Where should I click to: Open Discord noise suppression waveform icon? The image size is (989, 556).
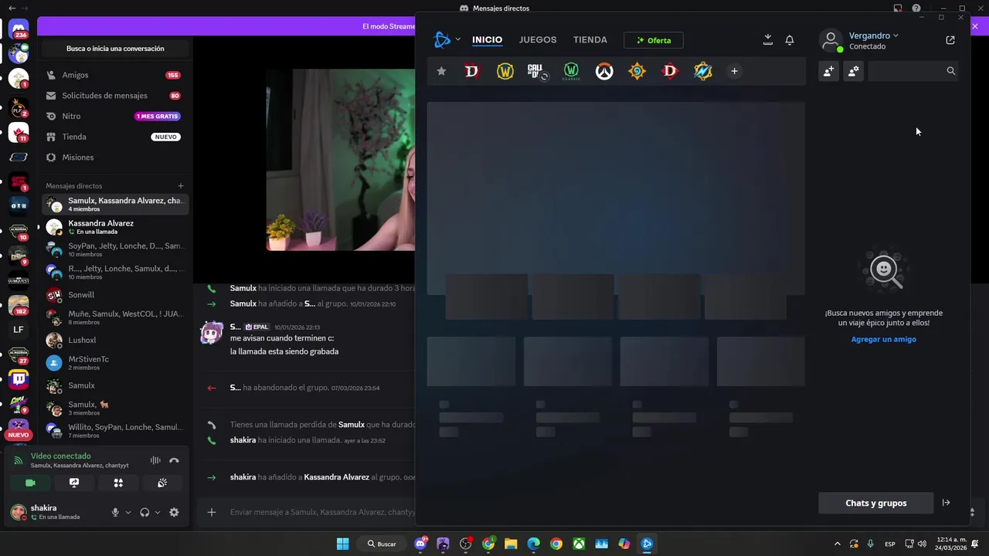155,460
